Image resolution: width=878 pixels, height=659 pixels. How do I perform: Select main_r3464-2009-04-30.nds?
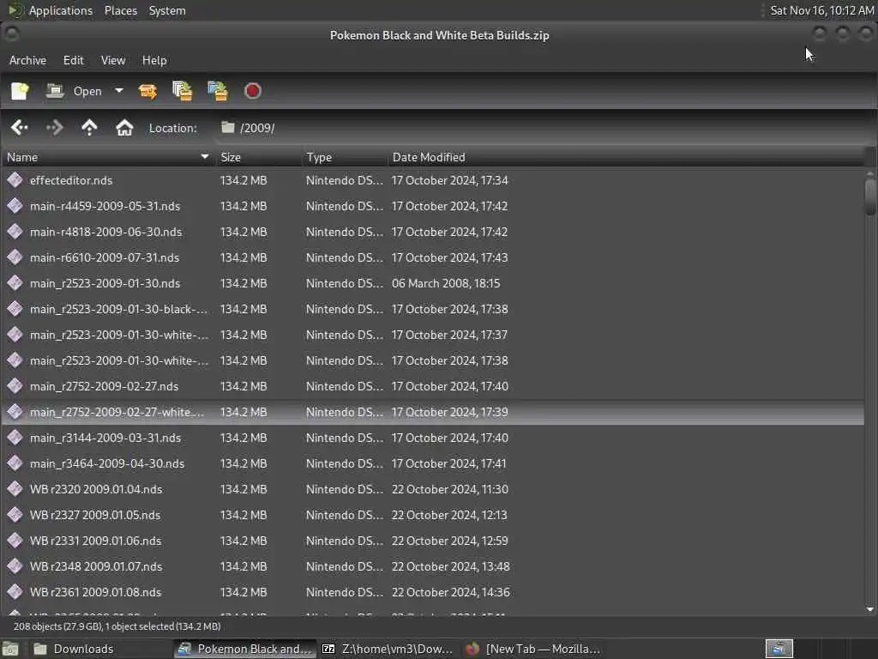pos(433,464)
